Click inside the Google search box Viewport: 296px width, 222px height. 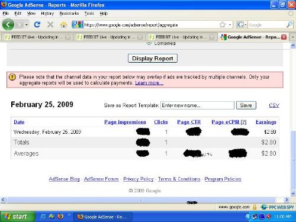tap(266, 25)
